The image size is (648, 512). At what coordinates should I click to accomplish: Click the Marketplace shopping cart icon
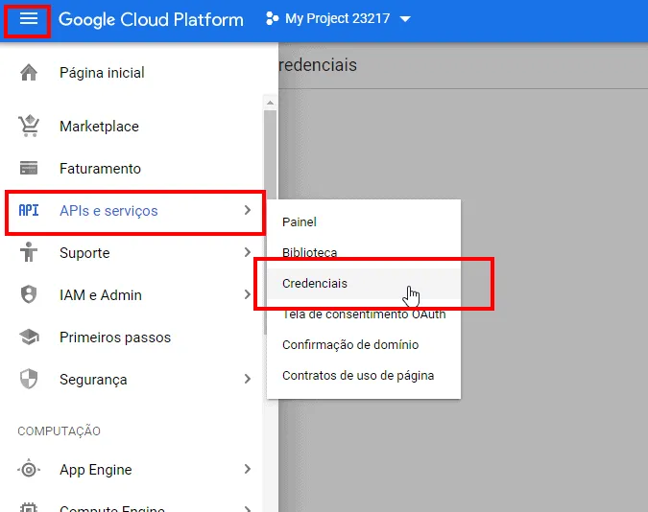pos(29,127)
